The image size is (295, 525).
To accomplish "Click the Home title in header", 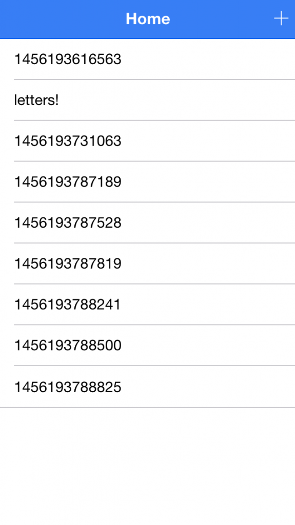I will (x=148, y=19).
